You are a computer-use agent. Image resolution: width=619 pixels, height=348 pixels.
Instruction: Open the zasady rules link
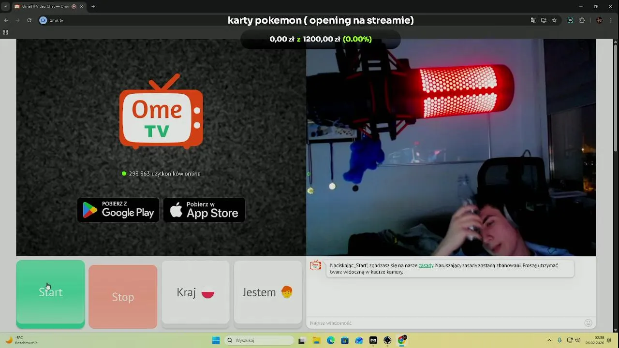pos(426,265)
